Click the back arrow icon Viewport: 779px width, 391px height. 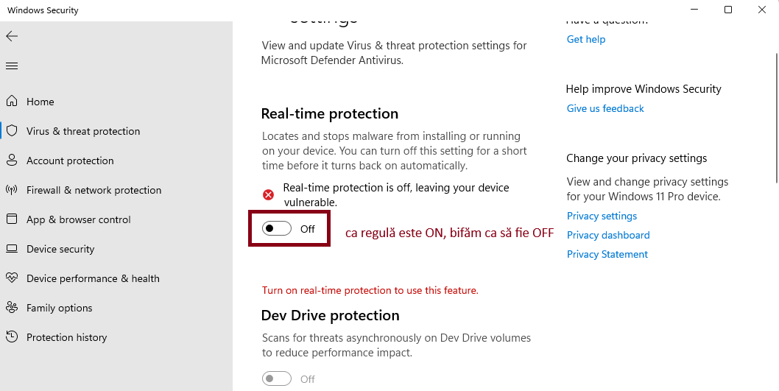[x=12, y=36]
